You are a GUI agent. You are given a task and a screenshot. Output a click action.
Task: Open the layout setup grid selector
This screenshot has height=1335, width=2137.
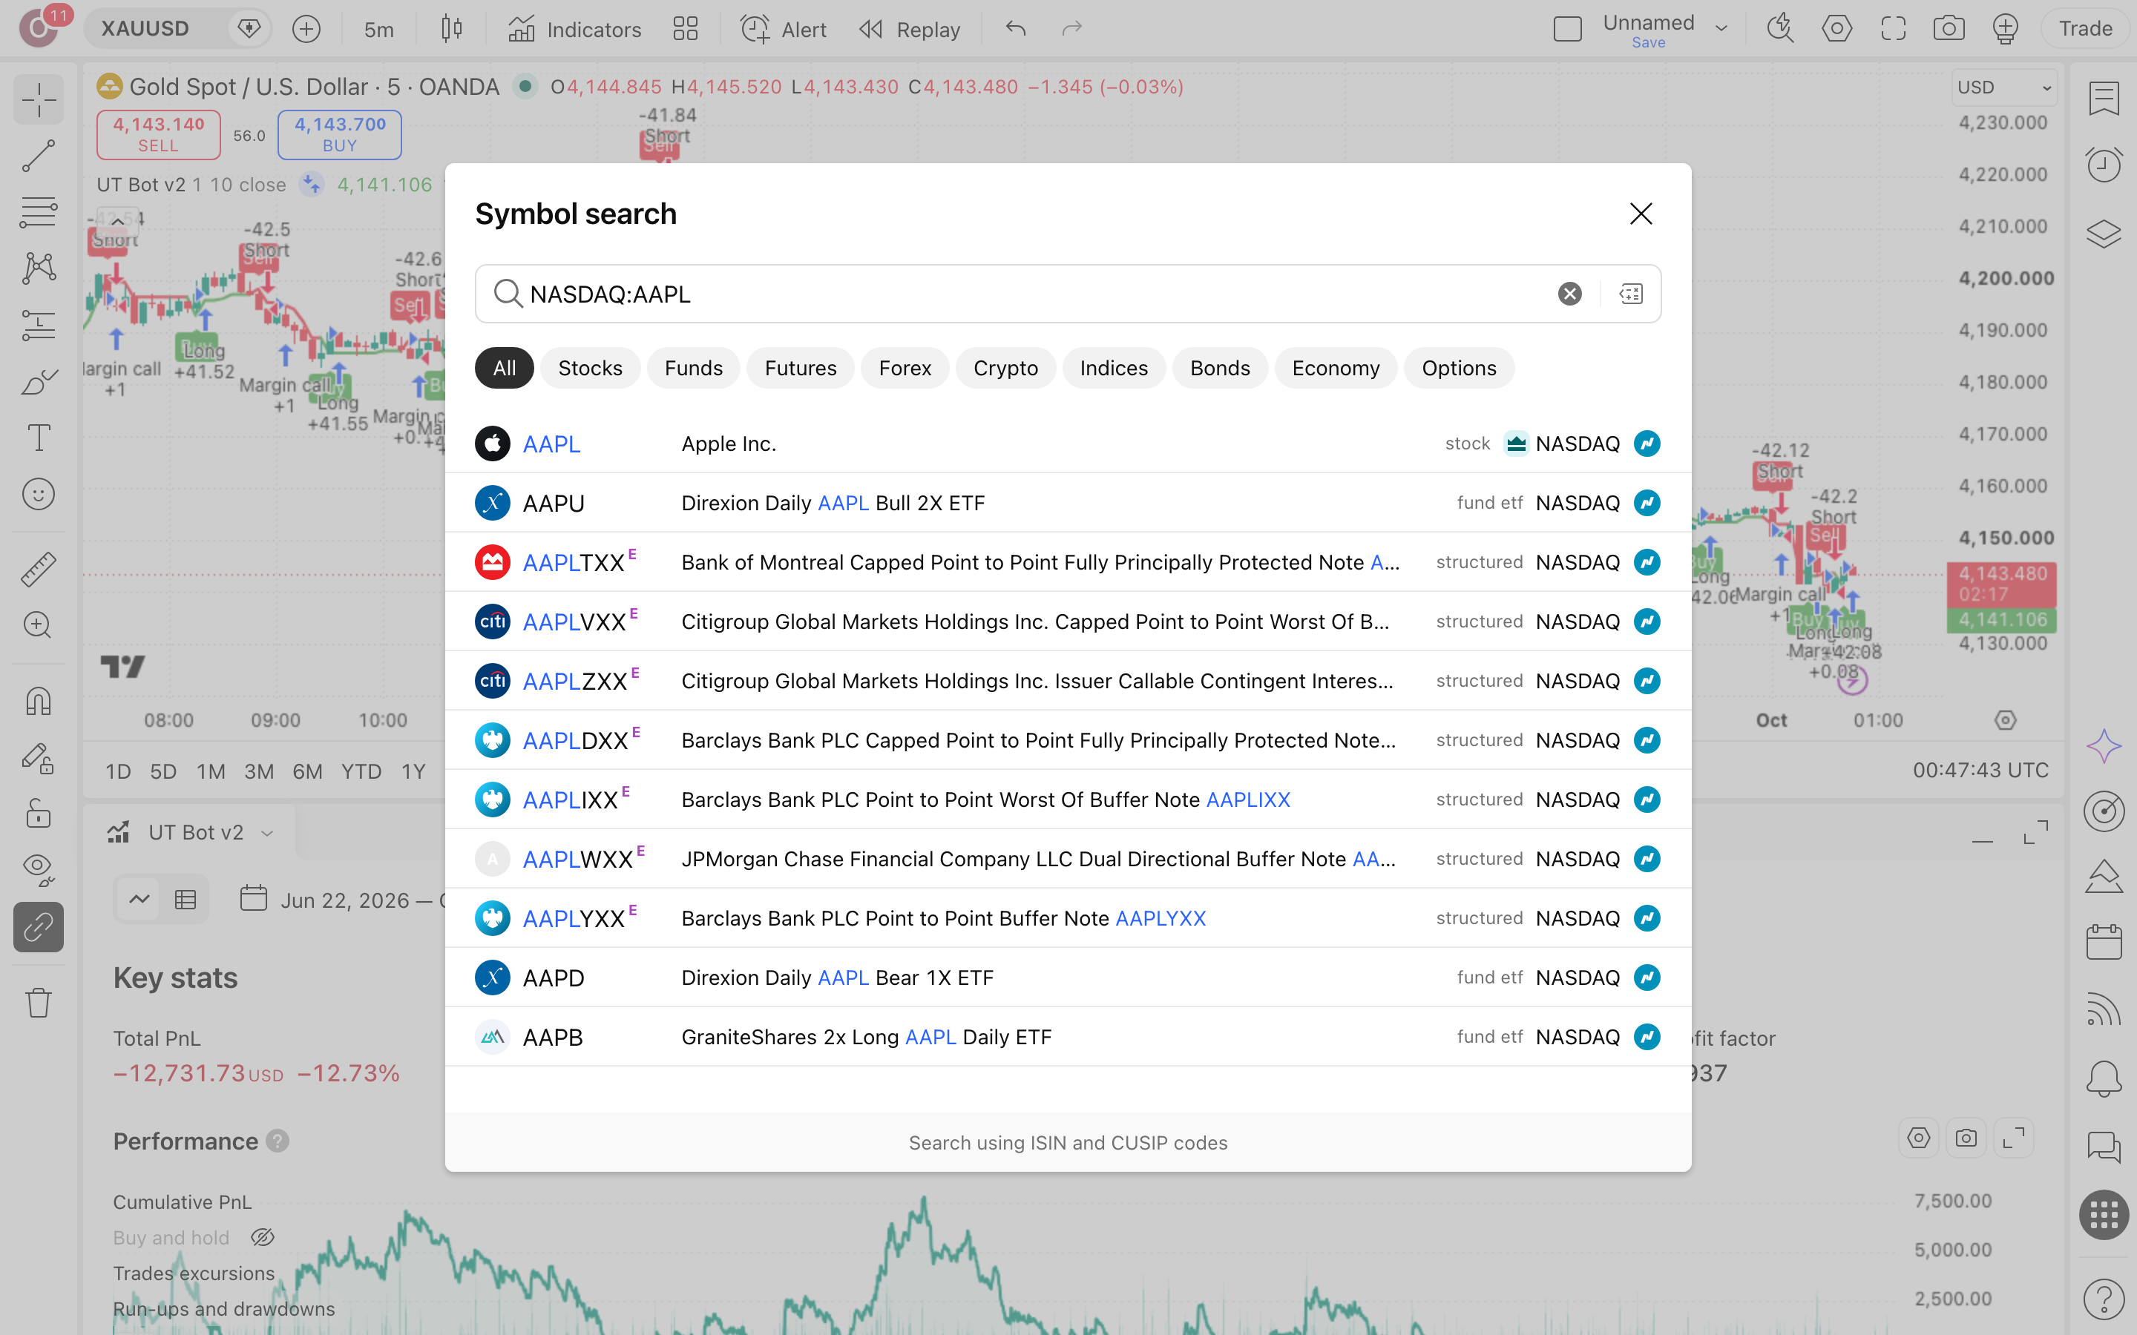pos(686,28)
